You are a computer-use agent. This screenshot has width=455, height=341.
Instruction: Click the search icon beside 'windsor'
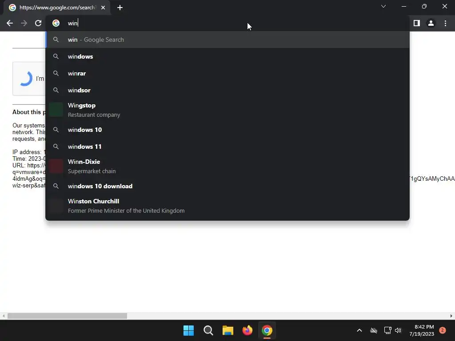coord(56,90)
